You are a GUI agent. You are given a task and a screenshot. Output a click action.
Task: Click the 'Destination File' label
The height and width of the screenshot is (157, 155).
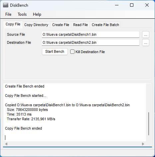pos(19,42)
